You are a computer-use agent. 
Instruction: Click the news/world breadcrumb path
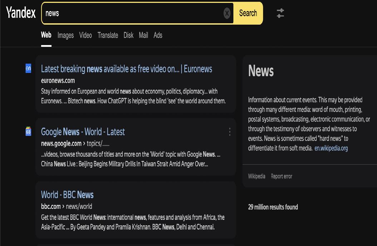click(79, 207)
